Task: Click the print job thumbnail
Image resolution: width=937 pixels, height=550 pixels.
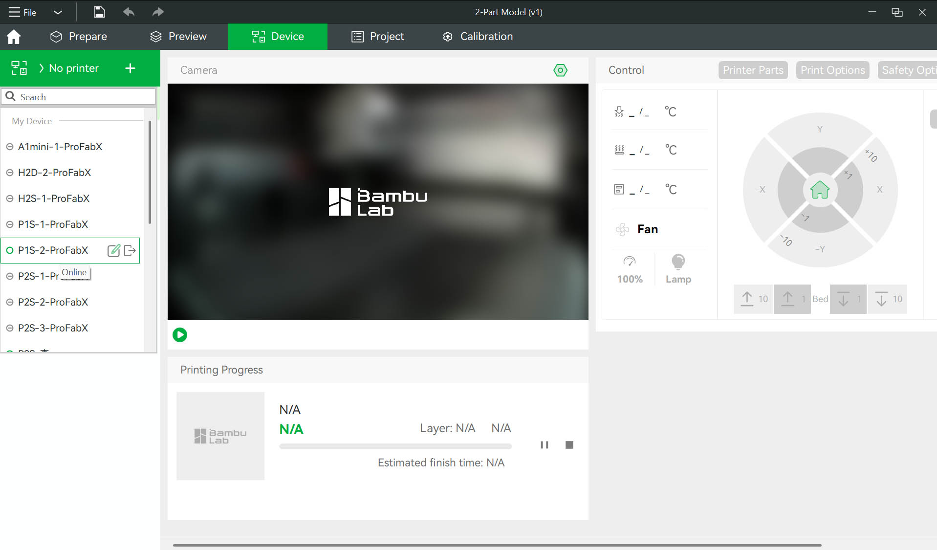Action: (220, 436)
